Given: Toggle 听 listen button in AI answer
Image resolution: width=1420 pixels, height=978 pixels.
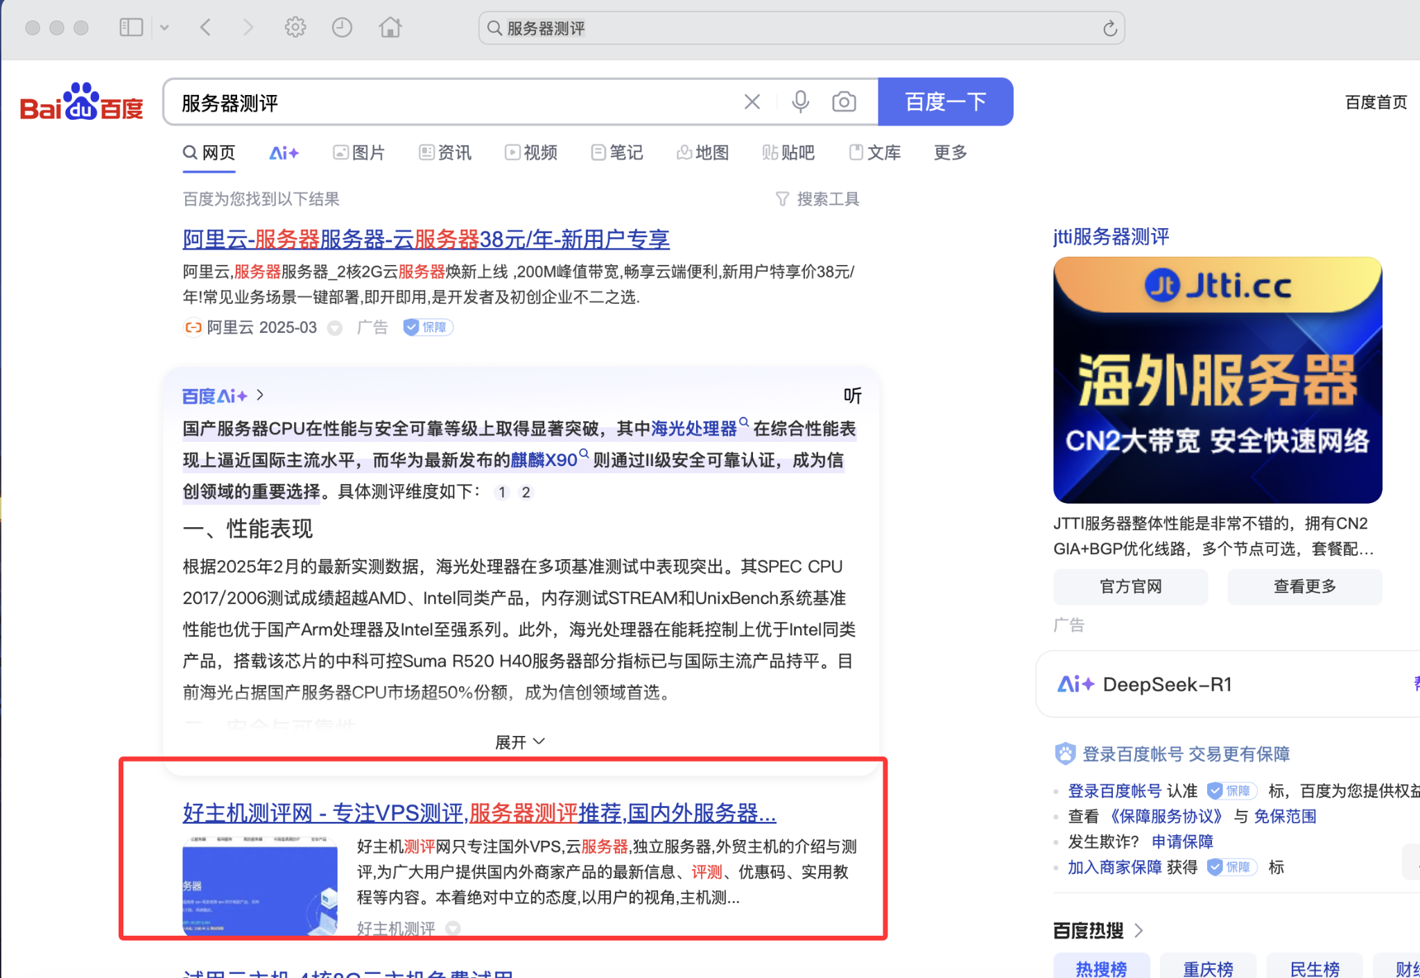Looking at the screenshot, I should (x=852, y=395).
